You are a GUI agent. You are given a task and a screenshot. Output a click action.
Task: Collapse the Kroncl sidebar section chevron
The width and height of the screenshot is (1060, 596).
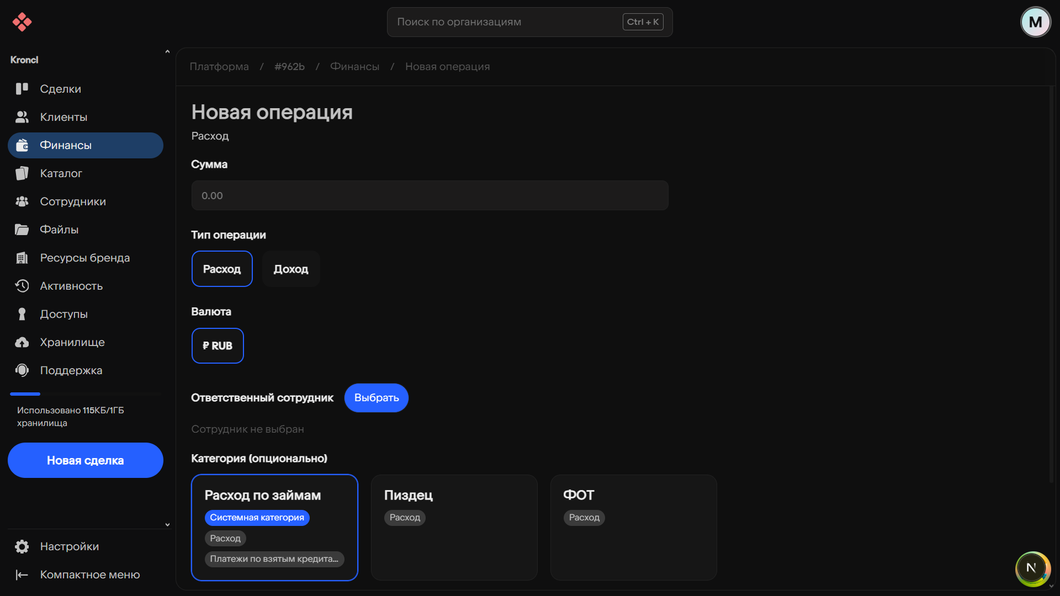tap(167, 52)
